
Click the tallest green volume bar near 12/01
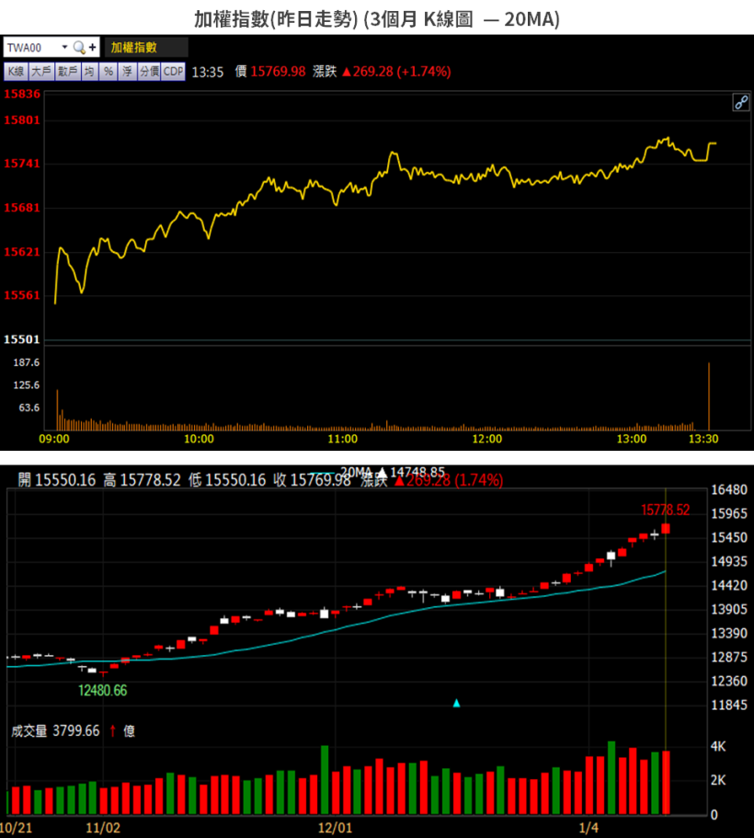325,780
